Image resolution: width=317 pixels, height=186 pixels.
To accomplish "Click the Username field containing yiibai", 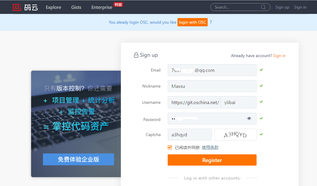I will (x=238, y=102).
